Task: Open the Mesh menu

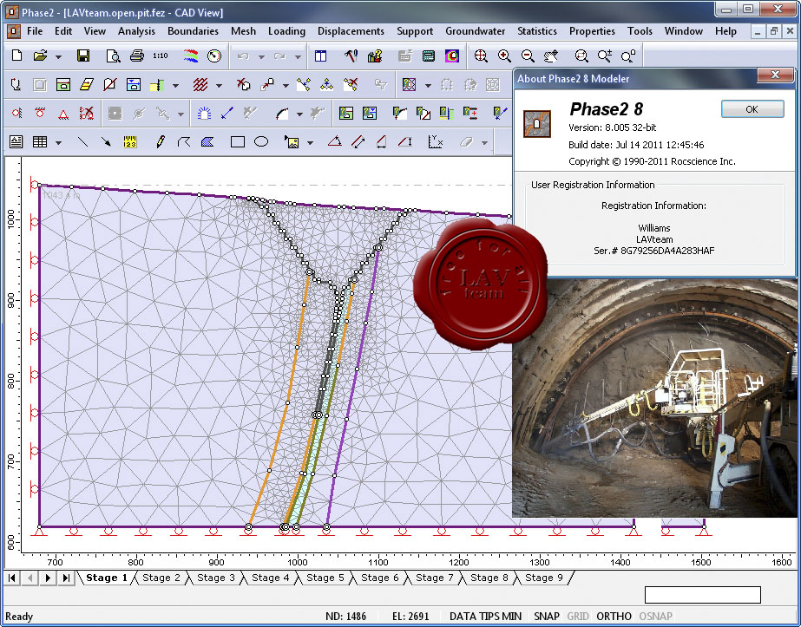Action: 243,31
